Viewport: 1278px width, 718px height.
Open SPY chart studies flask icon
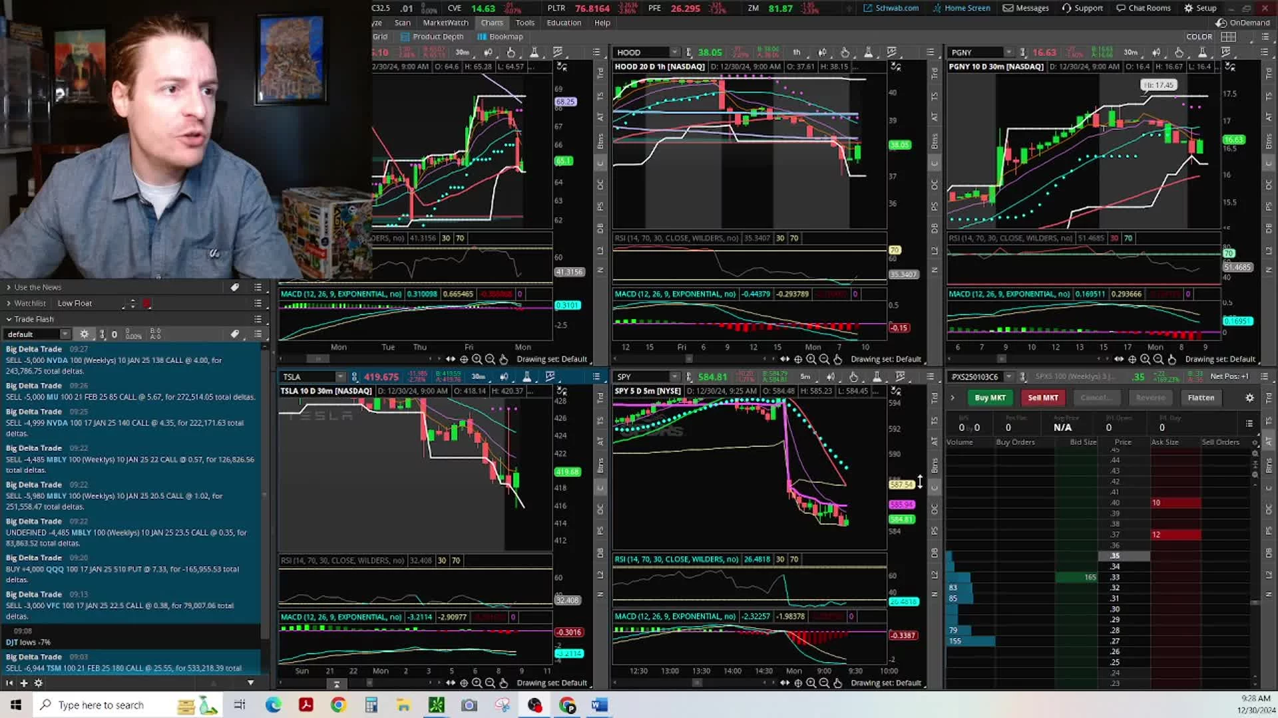pos(877,376)
